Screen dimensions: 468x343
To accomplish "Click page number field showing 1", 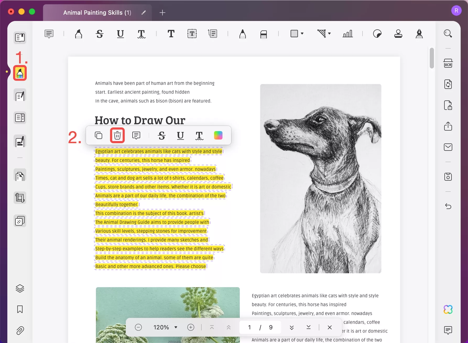I will [249, 327].
